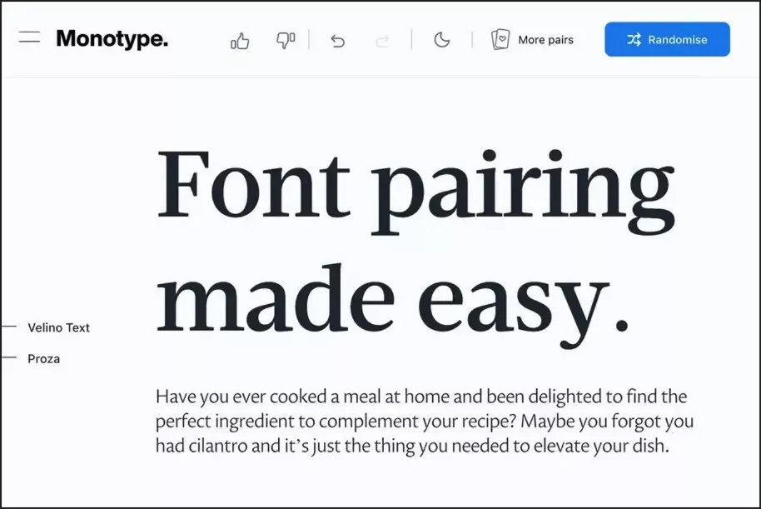Click the paragraph line starting "had cilantro"
This screenshot has width=761, height=509.
pos(412,447)
